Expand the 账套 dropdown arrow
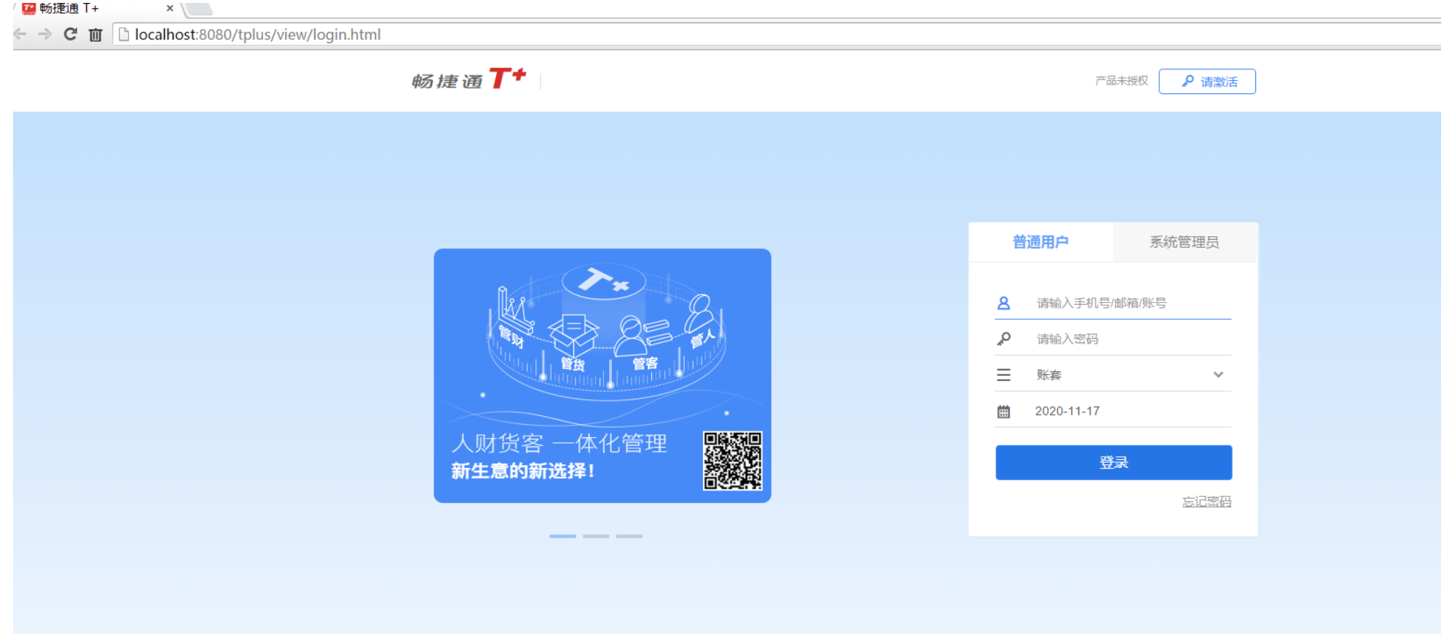The image size is (1444, 634). click(x=1218, y=375)
